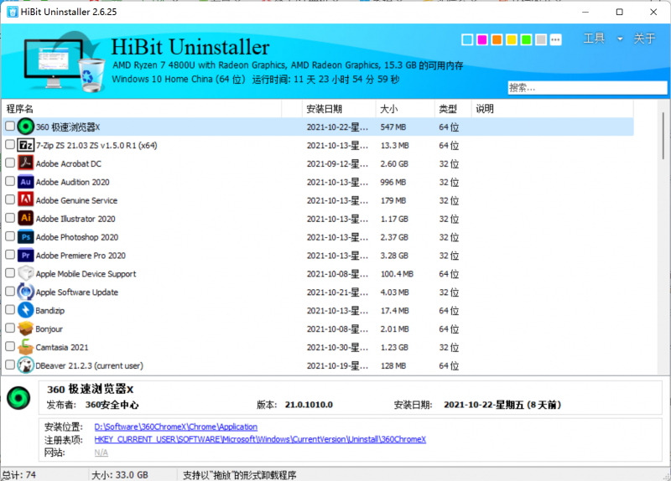Click the 说明 column header
Screen dimensions: 671x481
[x=552, y=109]
